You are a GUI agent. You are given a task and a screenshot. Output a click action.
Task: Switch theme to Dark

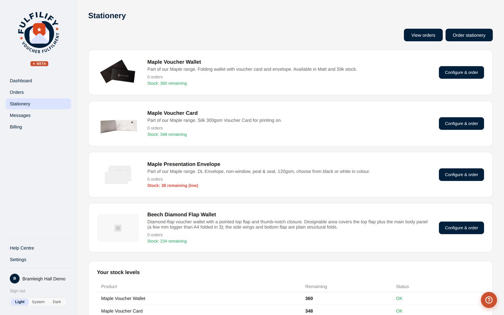pyautogui.click(x=57, y=302)
